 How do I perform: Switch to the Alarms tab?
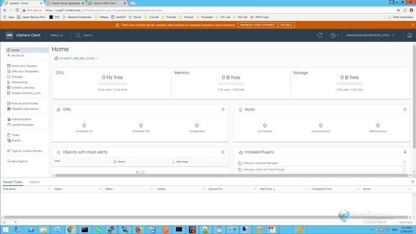point(34,182)
